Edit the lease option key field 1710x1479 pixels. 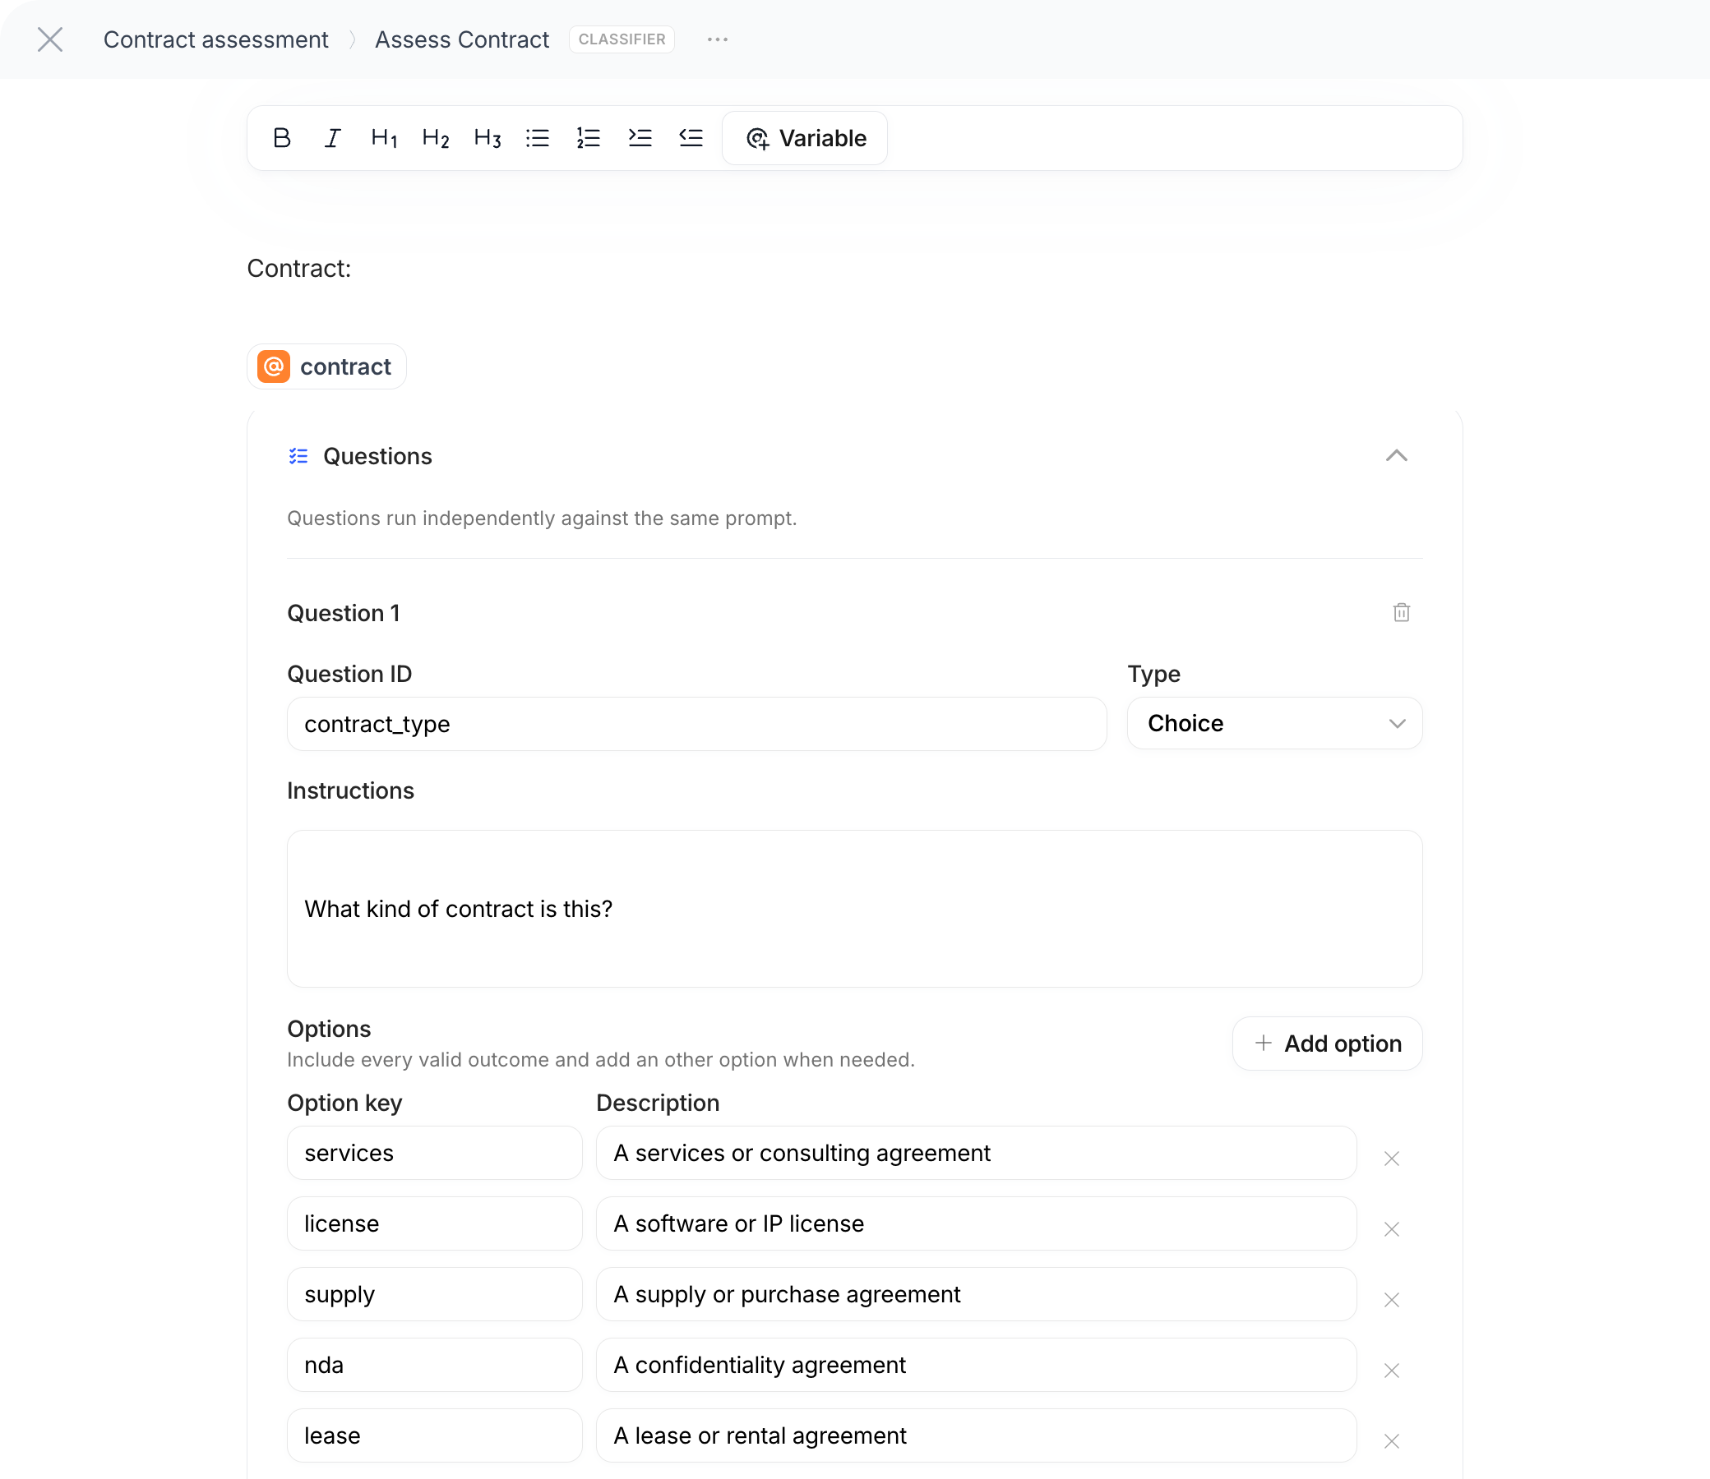(434, 1436)
